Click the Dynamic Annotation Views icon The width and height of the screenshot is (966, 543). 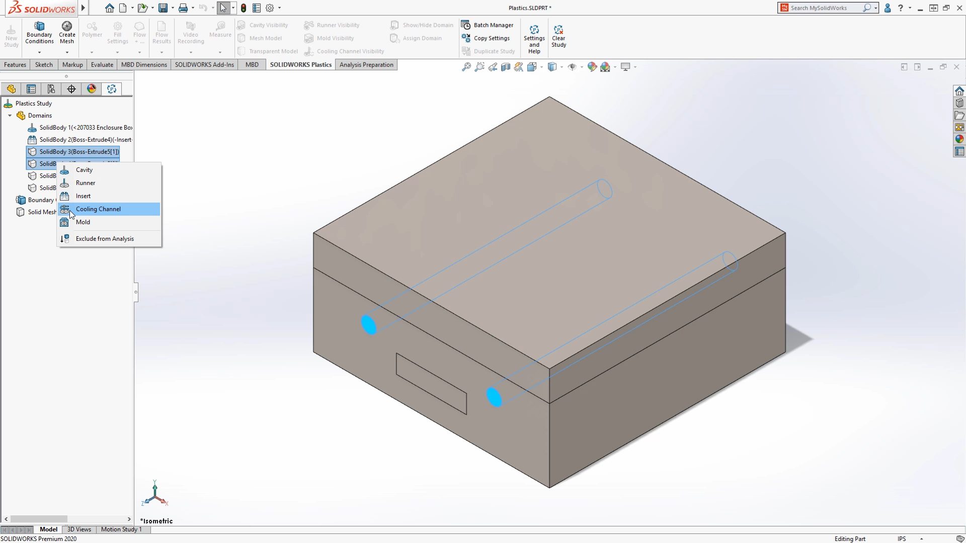coord(519,67)
